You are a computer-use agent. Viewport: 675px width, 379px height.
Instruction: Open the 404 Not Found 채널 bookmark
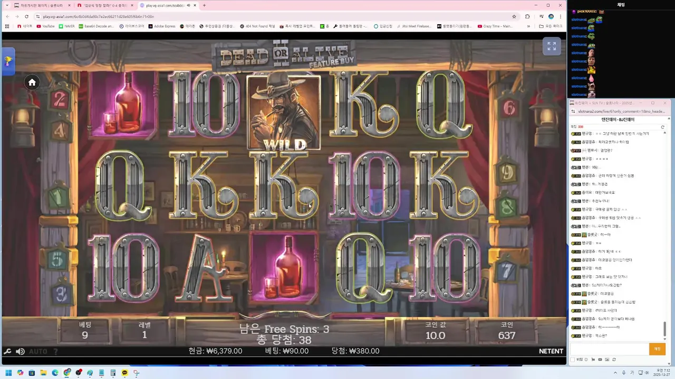257,26
